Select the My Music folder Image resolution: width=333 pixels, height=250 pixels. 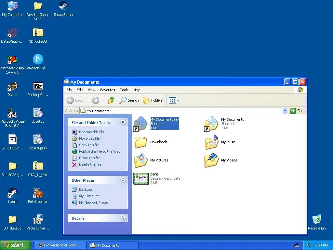(x=220, y=142)
